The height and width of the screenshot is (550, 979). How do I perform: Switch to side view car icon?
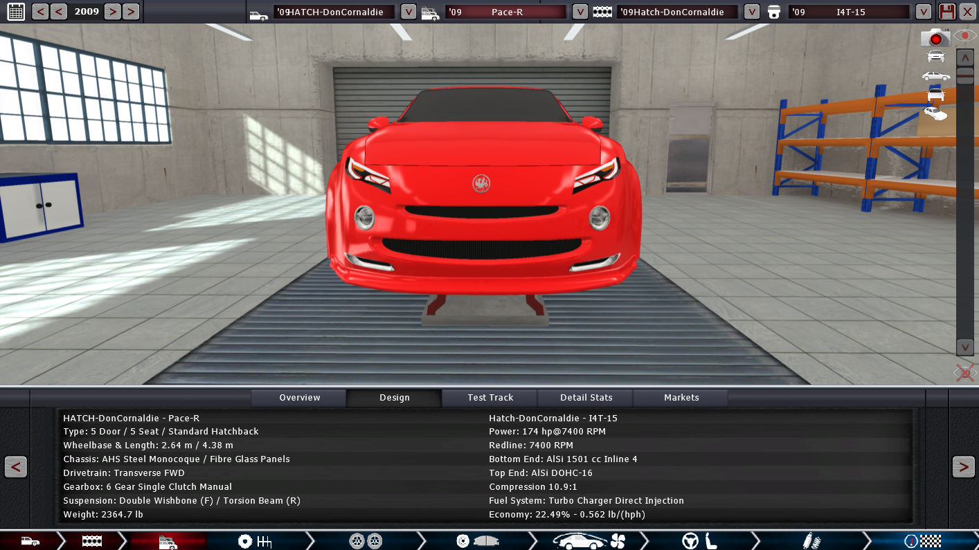[935, 76]
